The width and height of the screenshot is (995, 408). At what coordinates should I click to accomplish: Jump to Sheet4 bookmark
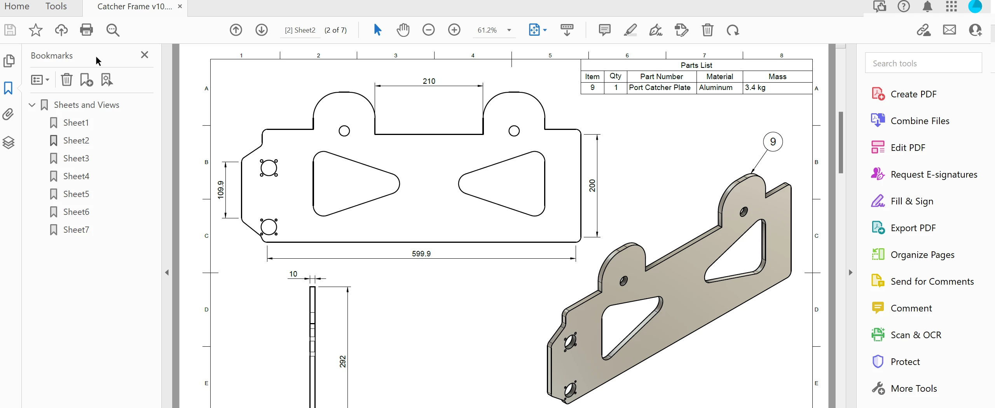click(x=76, y=176)
